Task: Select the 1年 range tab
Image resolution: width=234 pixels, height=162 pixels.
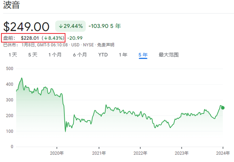Action: click(123, 55)
